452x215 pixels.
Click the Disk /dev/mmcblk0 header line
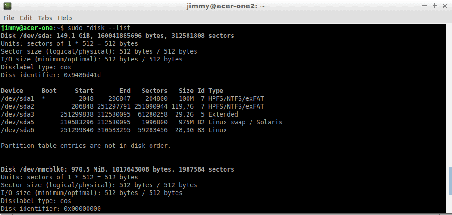point(118,169)
